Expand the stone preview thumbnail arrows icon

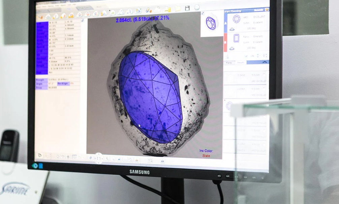point(203,13)
